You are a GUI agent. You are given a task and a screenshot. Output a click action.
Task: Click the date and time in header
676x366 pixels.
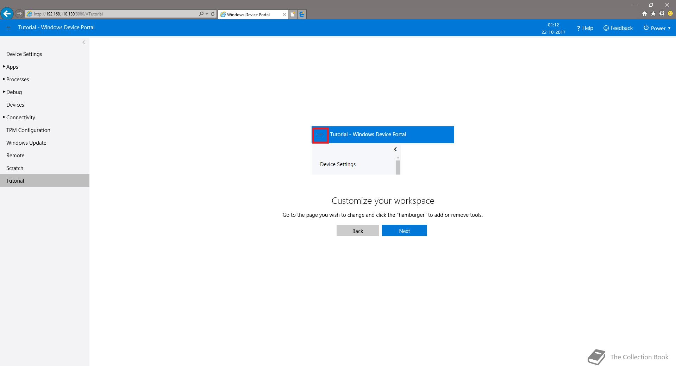coord(553,29)
